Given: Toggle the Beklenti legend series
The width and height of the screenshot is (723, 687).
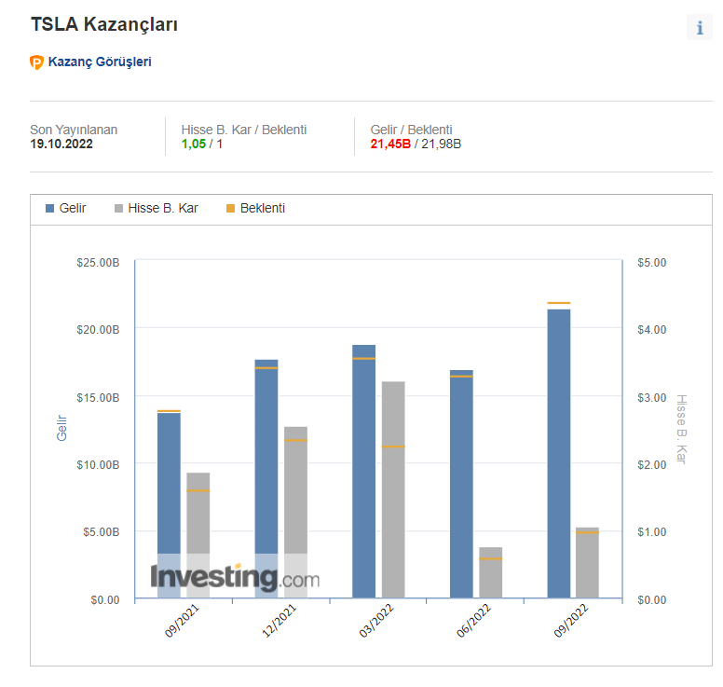Looking at the screenshot, I should (x=262, y=208).
